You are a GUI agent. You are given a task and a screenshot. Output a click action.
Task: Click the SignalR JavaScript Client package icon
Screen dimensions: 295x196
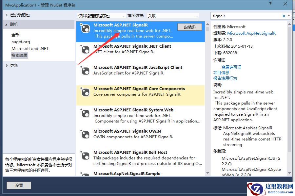[x=85, y=71]
